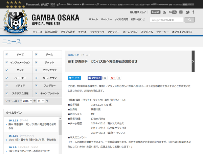Click the search magnifier button

(x=189, y=20)
